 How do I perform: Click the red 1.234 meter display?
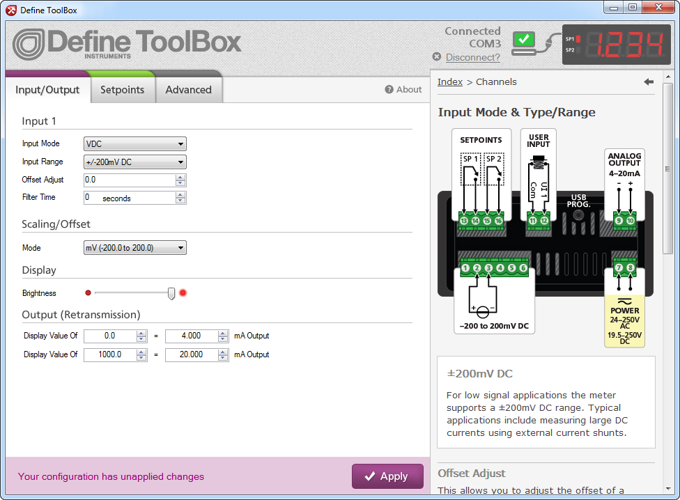coord(617,44)
